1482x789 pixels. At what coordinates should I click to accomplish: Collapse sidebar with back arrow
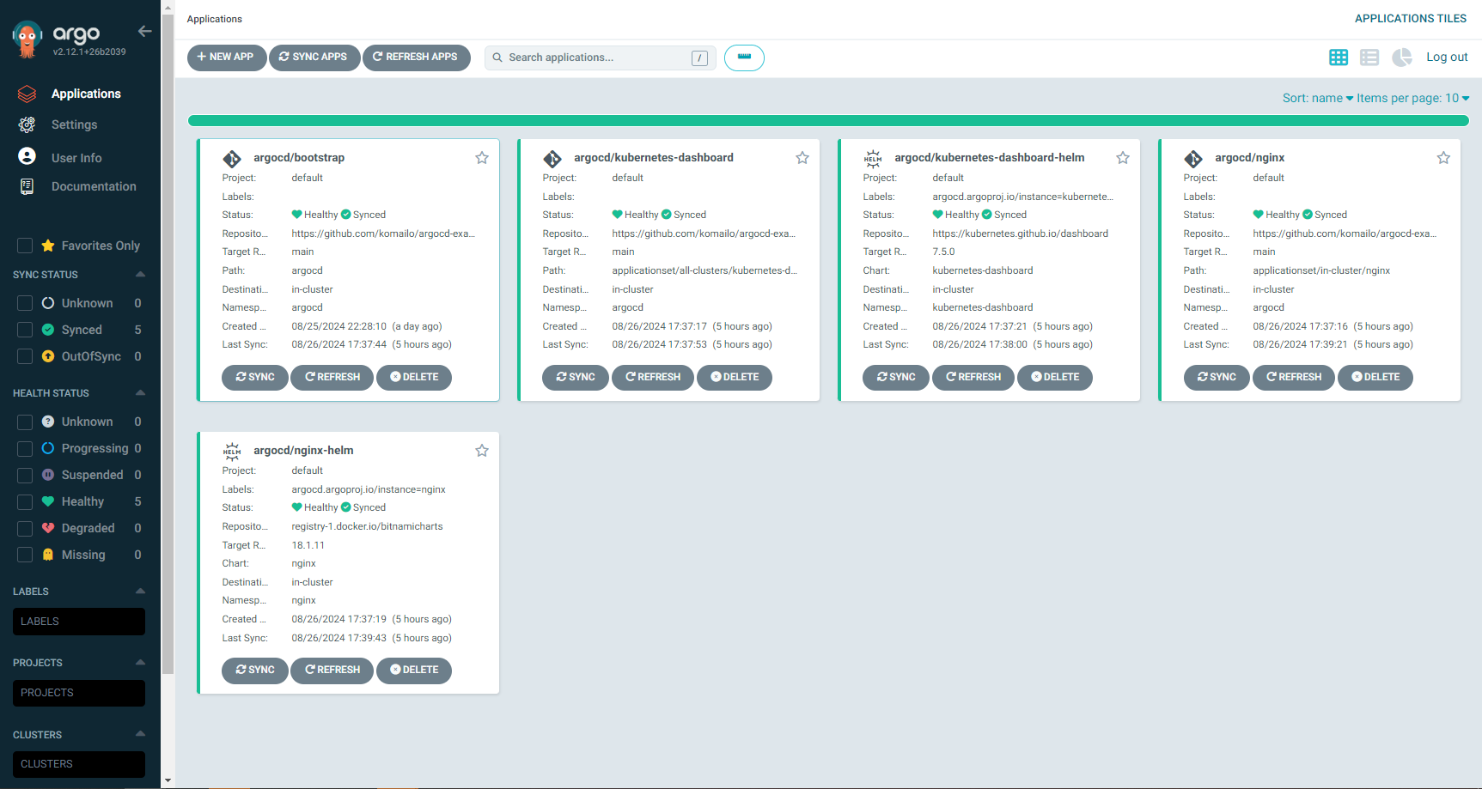pyautogui.click(x=144, y=32)
